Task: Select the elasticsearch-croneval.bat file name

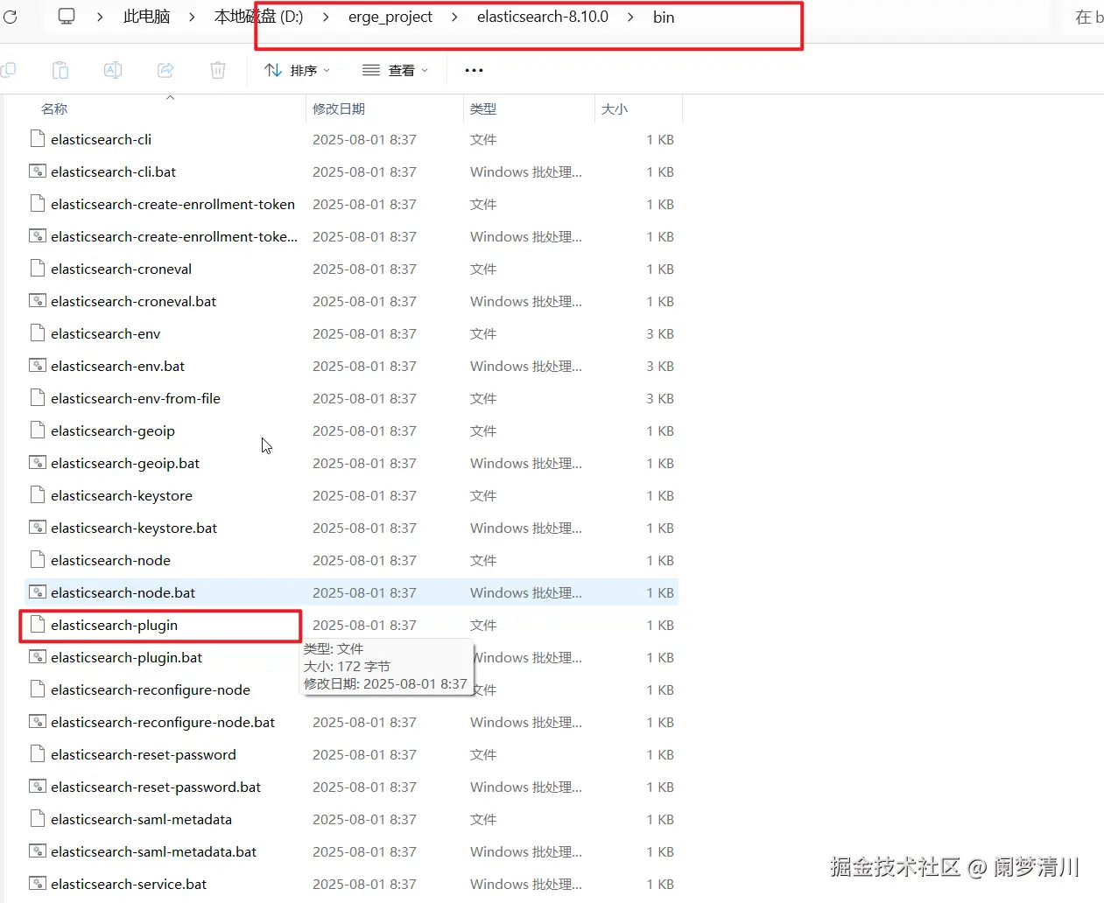Action: tap(133, 301)
